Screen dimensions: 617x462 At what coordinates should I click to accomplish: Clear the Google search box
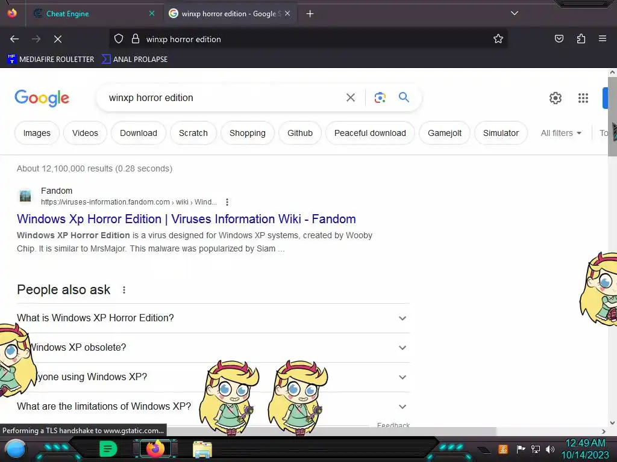click(351, 97)
